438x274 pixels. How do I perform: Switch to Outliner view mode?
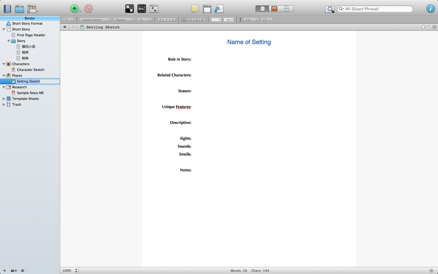pos(287,9)
